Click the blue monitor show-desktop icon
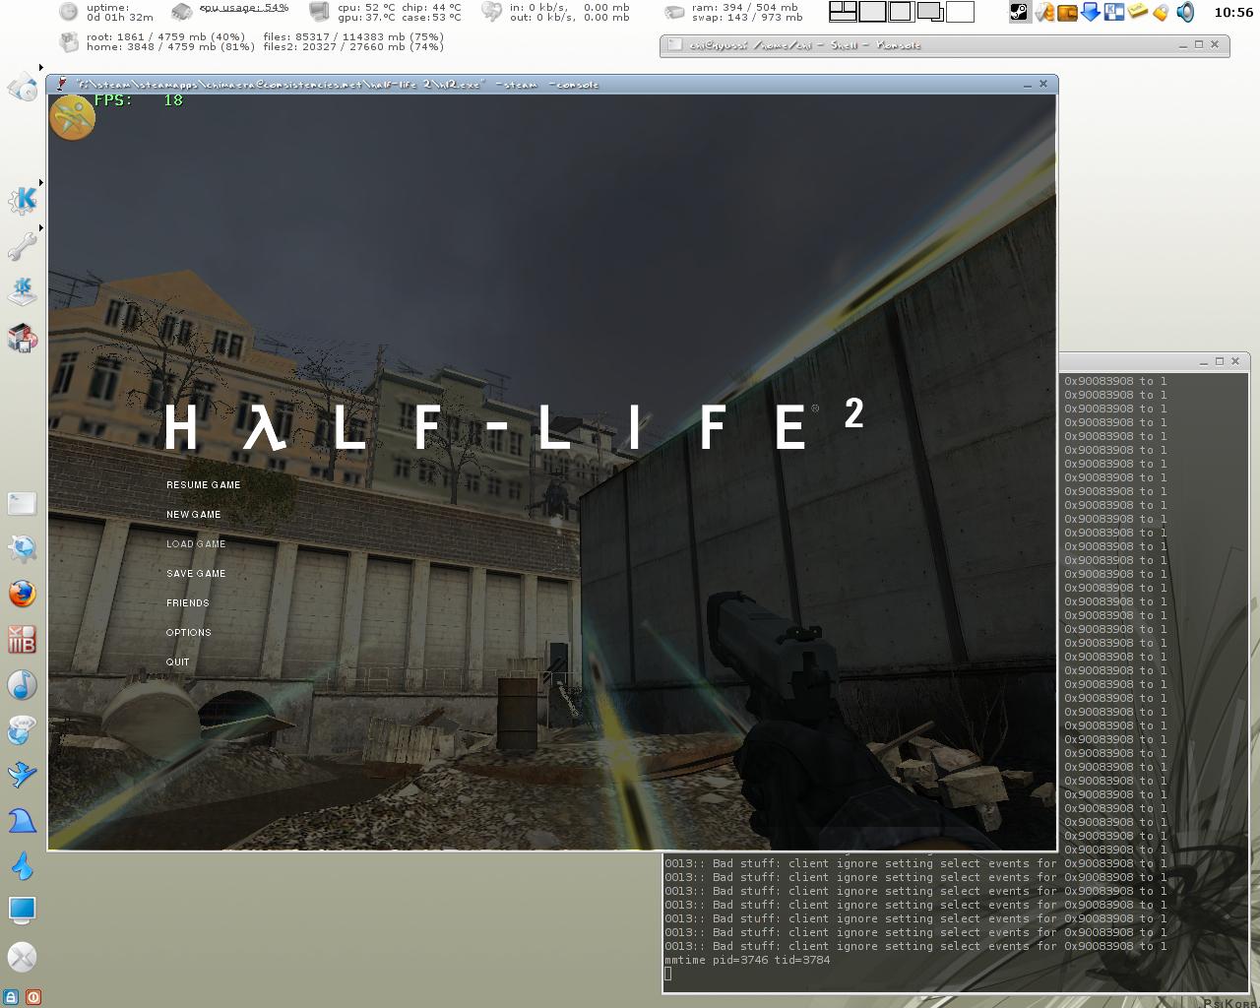The height and width of the screenshot is (1008, 1260). [x=23, y=910]
